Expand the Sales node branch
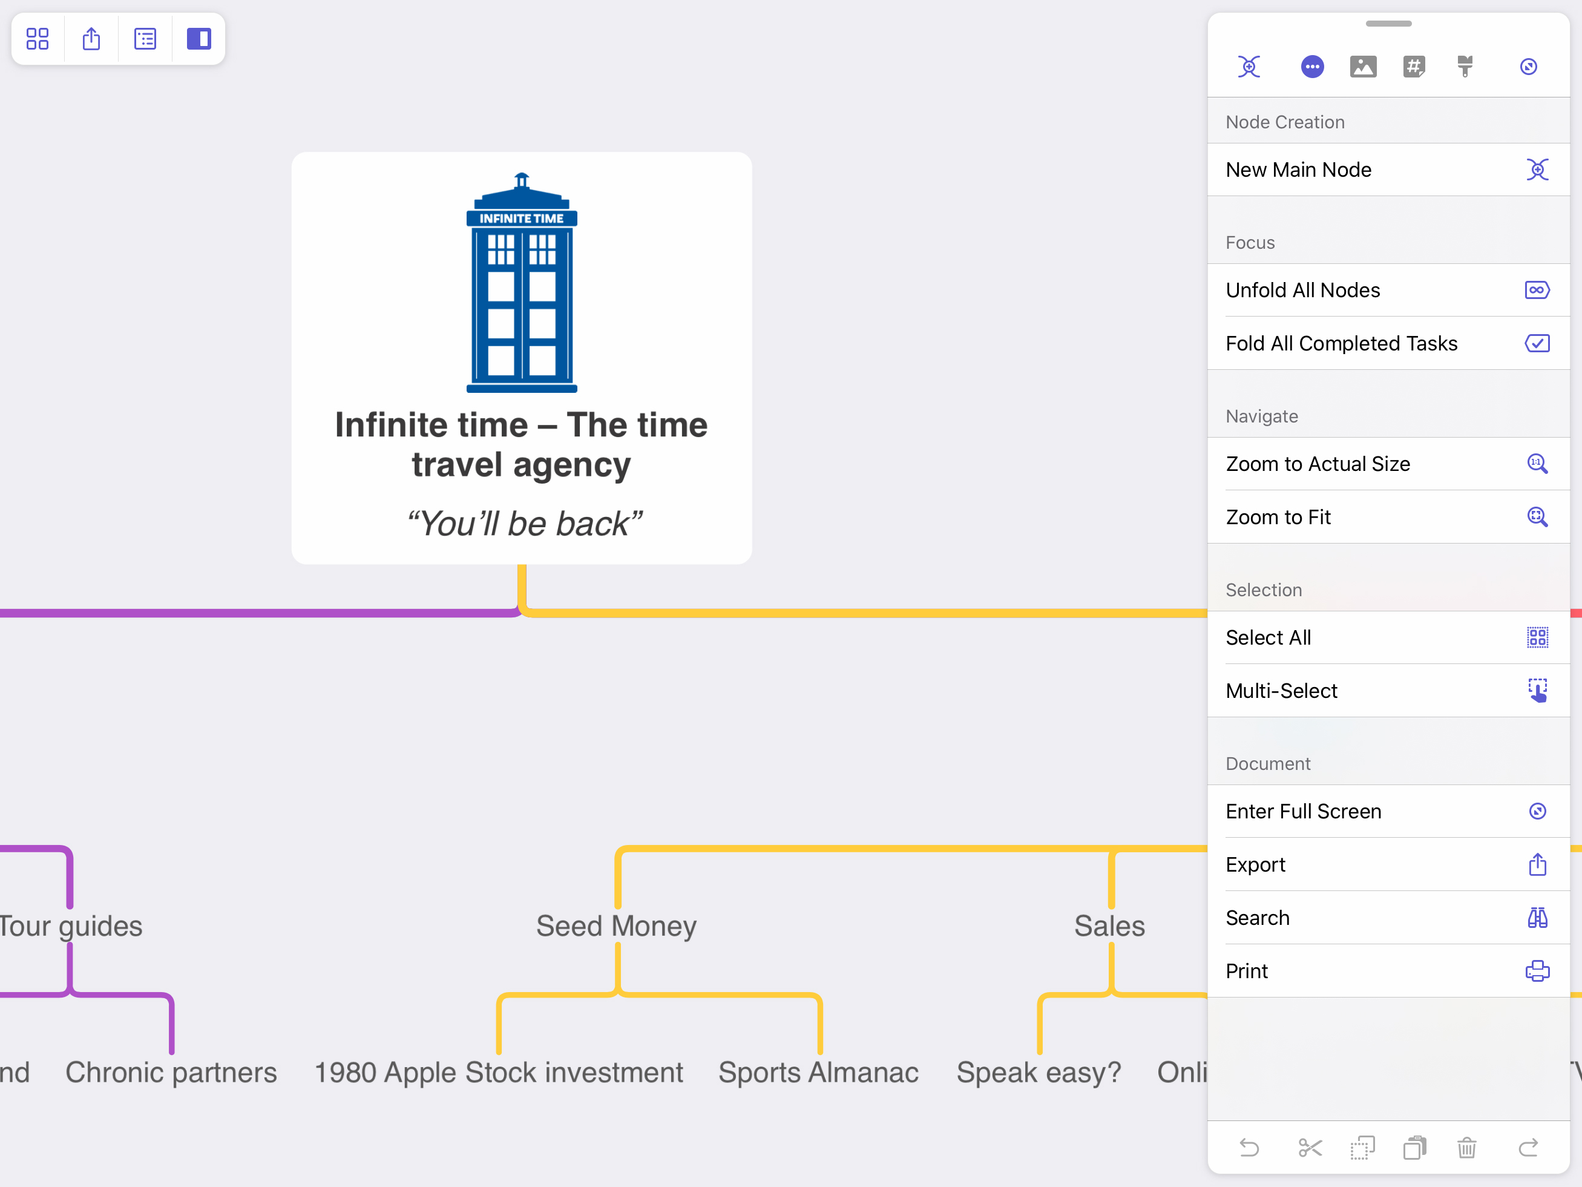1582x1187 pixels. [1108, 926]
